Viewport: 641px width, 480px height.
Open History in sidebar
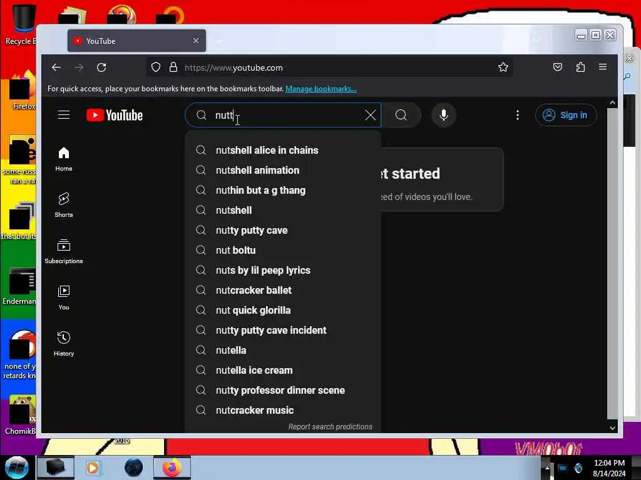64,344
